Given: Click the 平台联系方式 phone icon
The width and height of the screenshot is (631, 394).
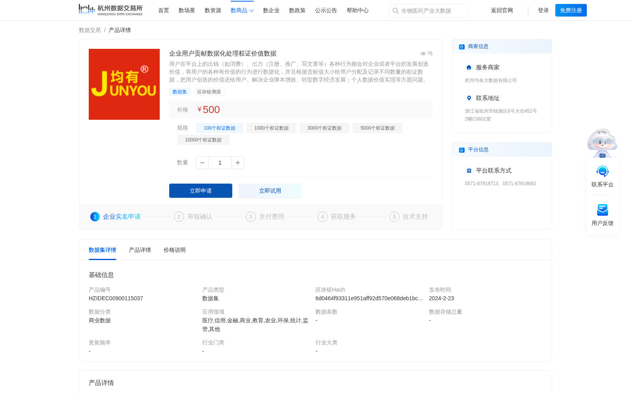Looking at the screenshot, I should [469, 171].
